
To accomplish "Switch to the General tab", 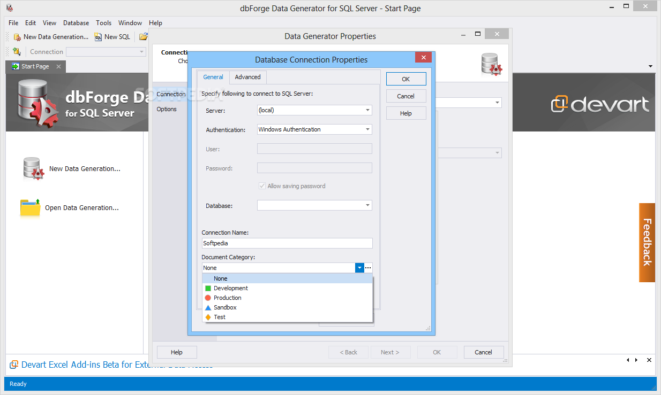I will 213,77.
